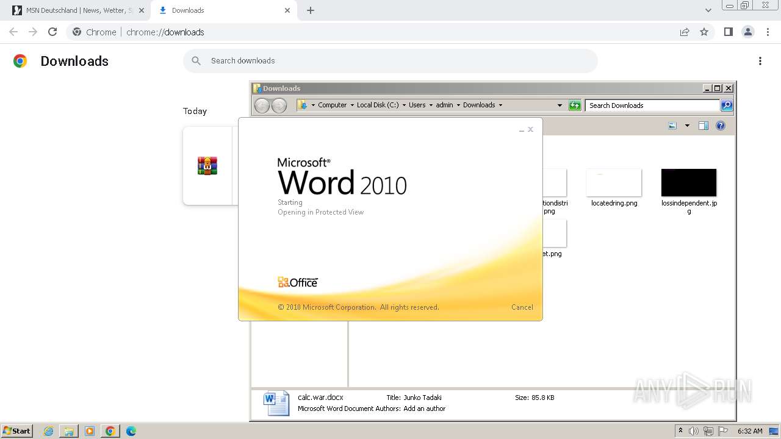Close the Downloads Chrome tab
Viewport: 781px width, 439px height.
pyautogui.click(x=287, y=10)
